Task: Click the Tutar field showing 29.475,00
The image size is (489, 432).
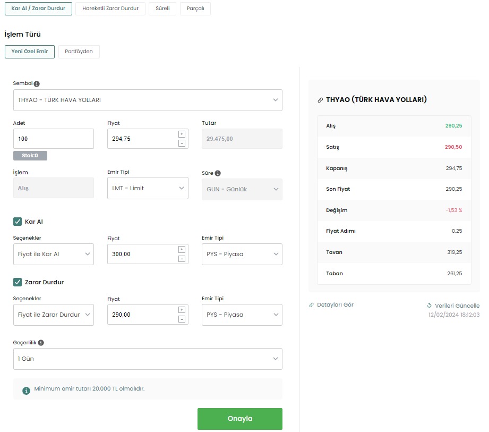Action: [x=242, y=139]
